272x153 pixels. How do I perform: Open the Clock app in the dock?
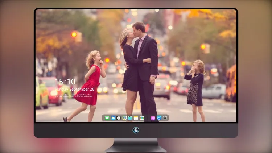[x=119, y=118]
